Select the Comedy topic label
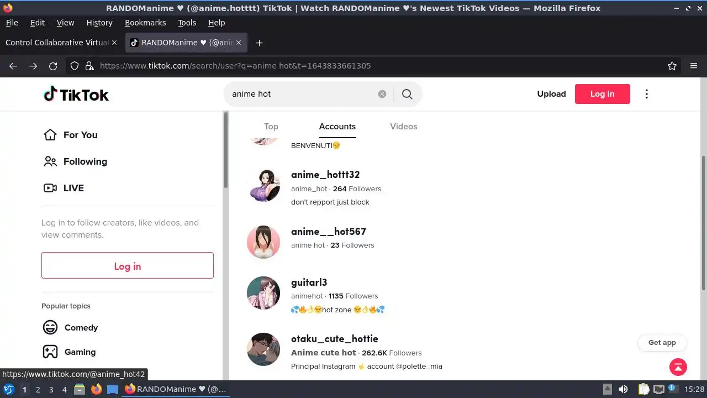 [81, 327]
